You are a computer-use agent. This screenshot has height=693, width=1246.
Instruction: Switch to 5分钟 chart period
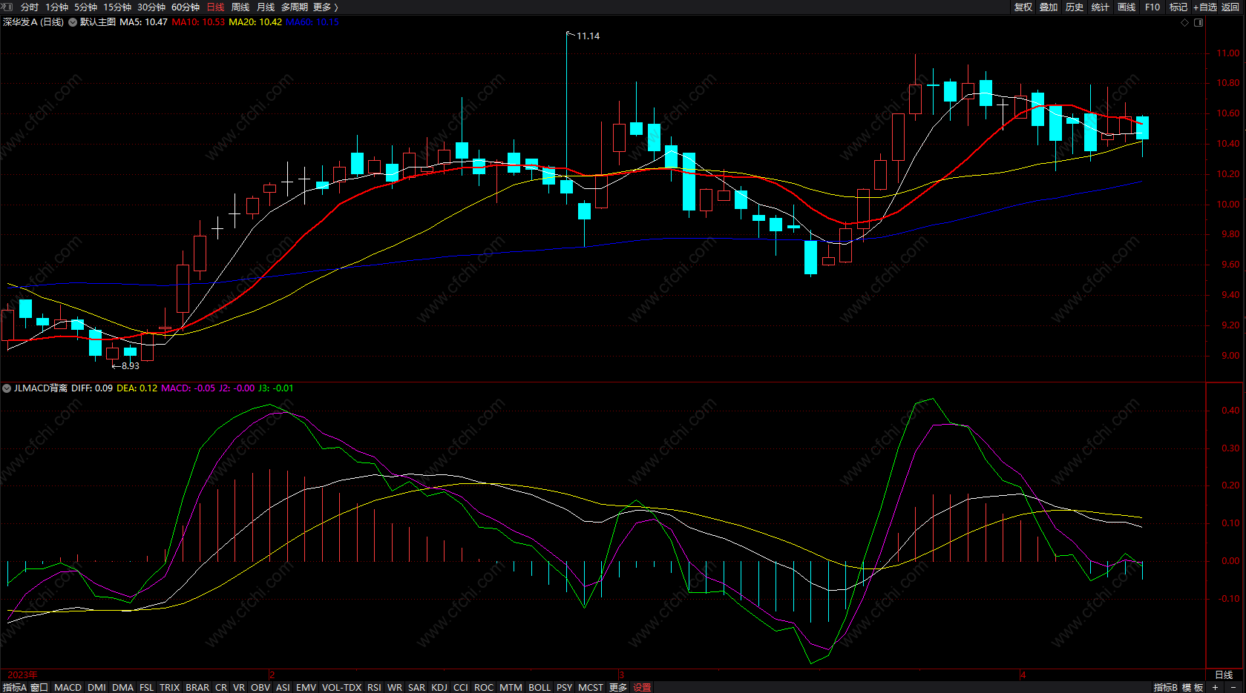(86, 7)
